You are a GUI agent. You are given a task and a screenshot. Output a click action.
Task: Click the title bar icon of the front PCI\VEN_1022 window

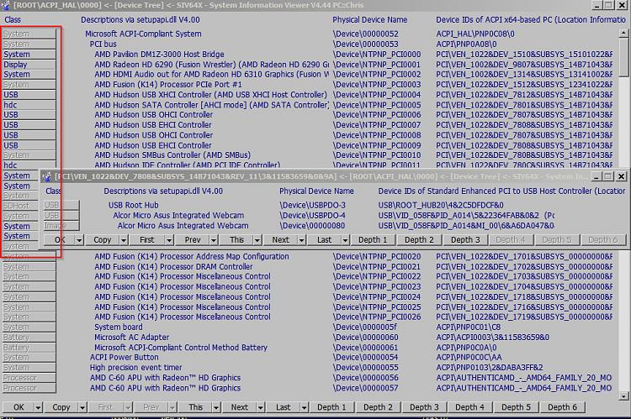coord(47,176)
